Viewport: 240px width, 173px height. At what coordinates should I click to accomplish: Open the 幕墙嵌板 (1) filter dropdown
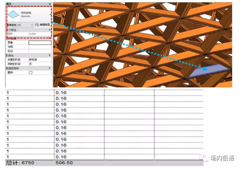[x=20, y=25]
